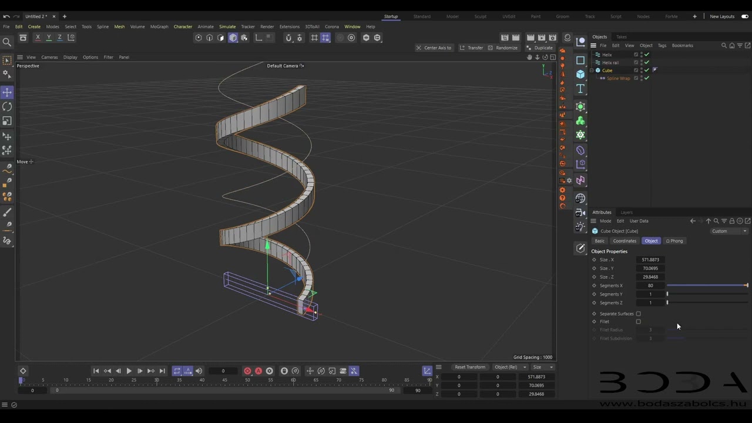
Task: Switch to points mode icon
Action: pyautogui.click(x=199, y=38)
